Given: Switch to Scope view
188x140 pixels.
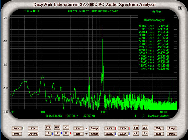Looking at the screenshot, I should pos(172,128).
